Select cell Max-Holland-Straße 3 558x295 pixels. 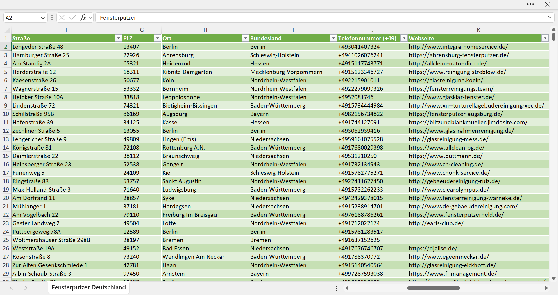(67, 190)
